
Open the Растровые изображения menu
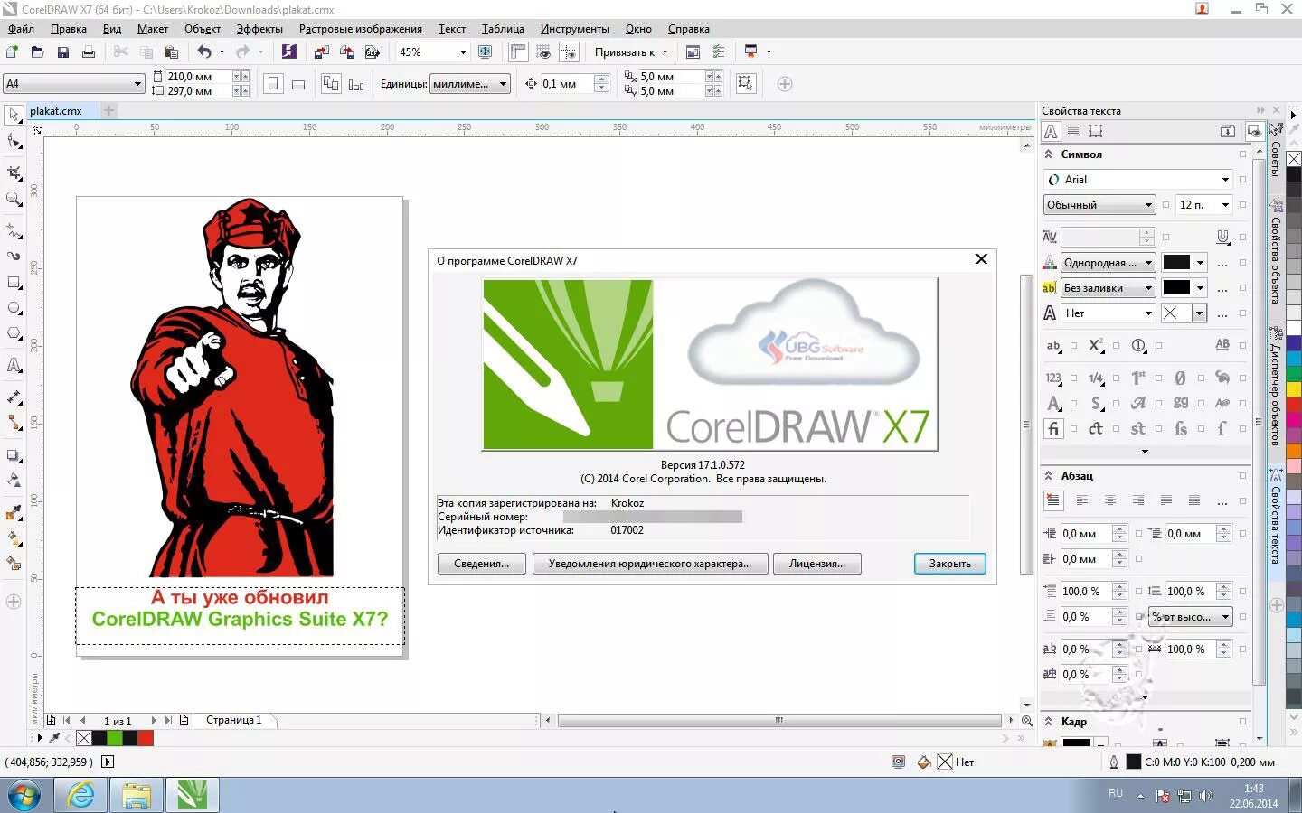[361, 29]
